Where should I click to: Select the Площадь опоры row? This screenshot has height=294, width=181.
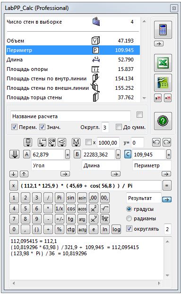[x=73, y=69]
